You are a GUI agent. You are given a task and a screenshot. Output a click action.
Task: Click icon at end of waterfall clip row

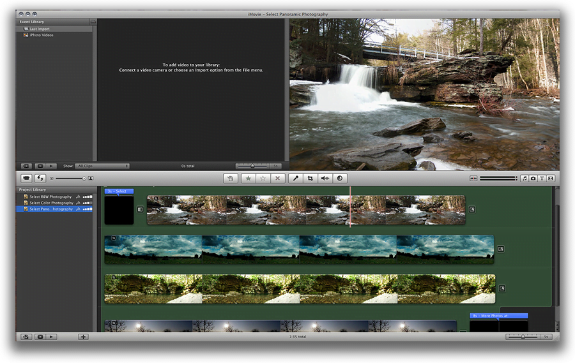[x=472, y=209]
